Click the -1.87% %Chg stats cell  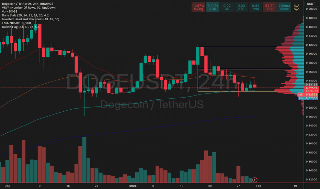click(x=198, y=7)
